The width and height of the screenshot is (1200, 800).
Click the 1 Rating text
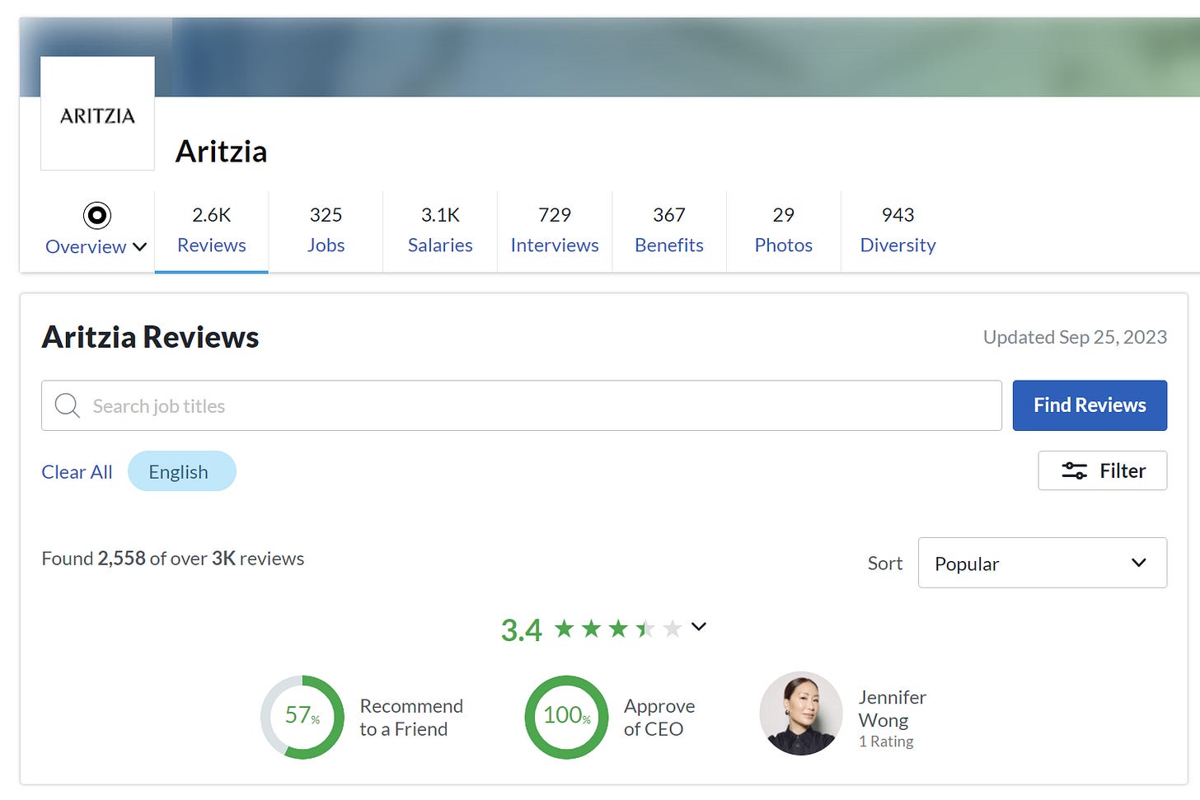(886, 742)
